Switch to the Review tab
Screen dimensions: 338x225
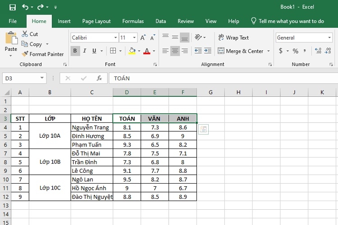(186, 21)
